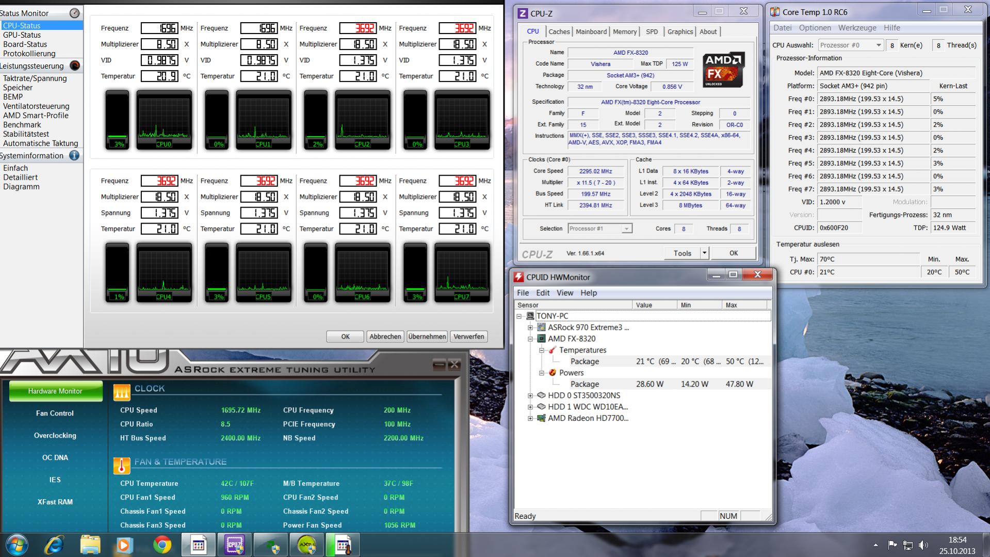
Task: Click the Verwerfen button
Action: pos(468,337)
